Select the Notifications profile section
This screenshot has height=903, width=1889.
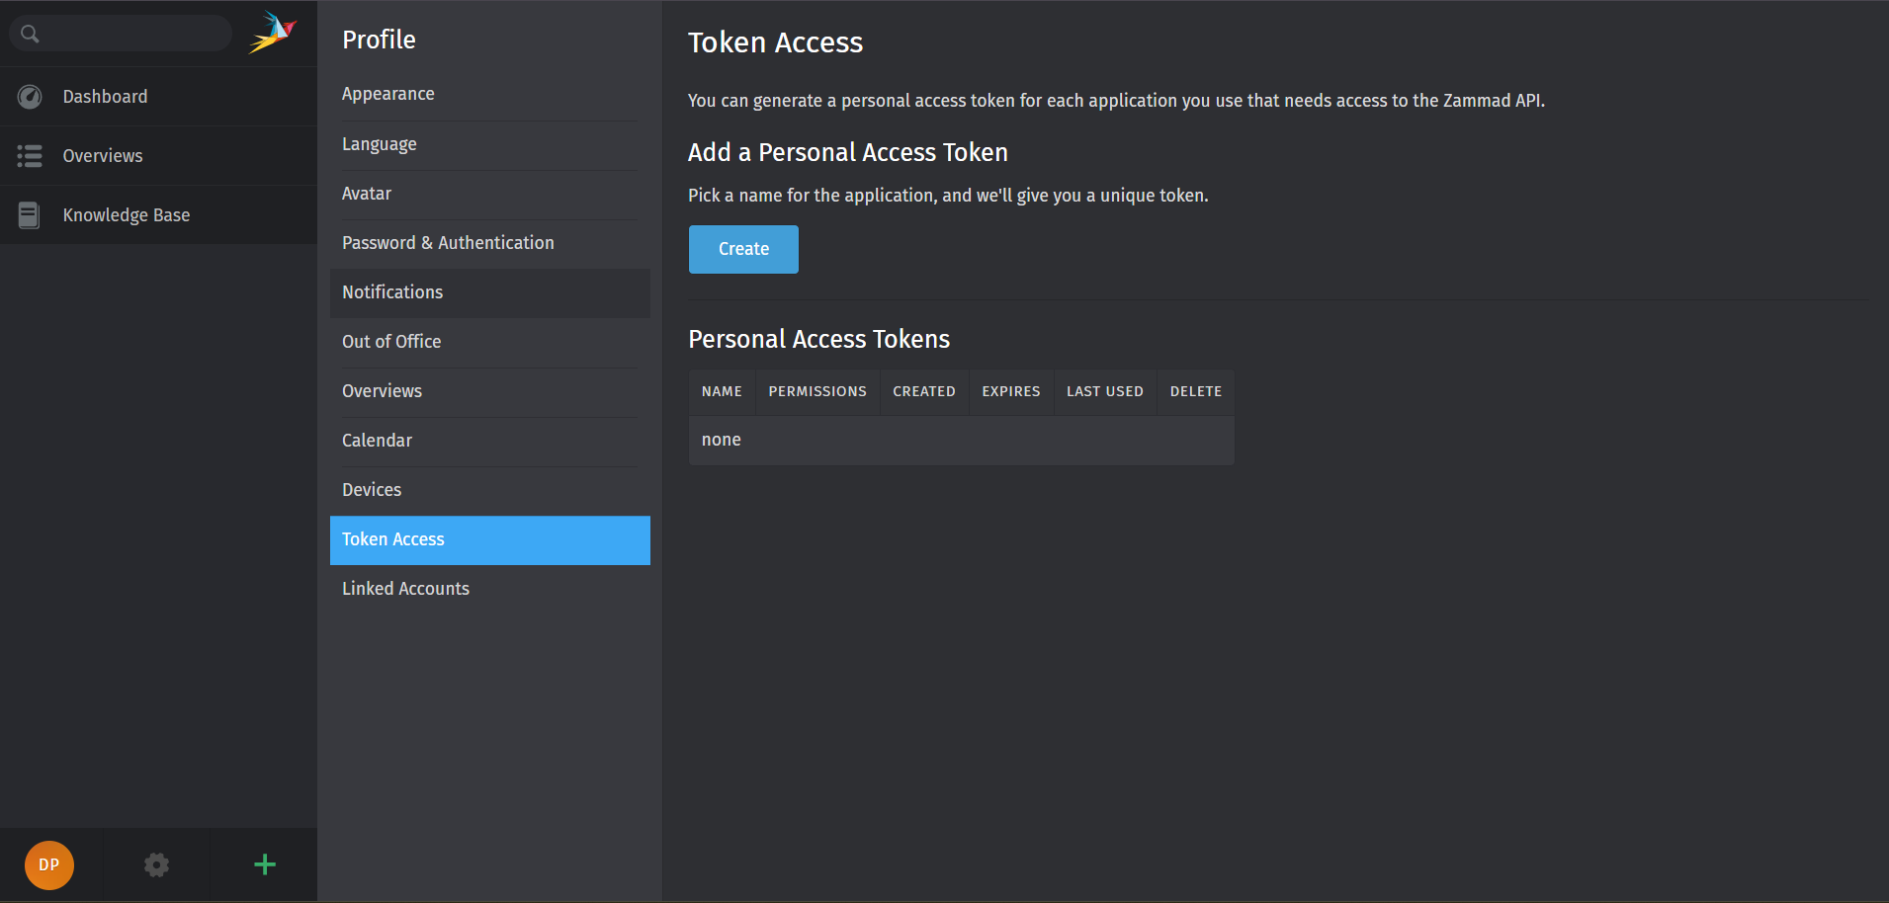point(392,291)
